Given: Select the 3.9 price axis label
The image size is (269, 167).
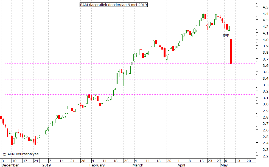Looking at the screenshot, I should pyautogui.click(x=265, y=46).
